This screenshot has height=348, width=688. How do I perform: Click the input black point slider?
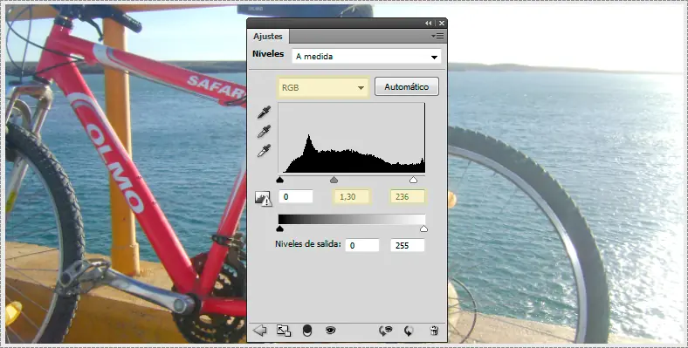click(280, 180)
